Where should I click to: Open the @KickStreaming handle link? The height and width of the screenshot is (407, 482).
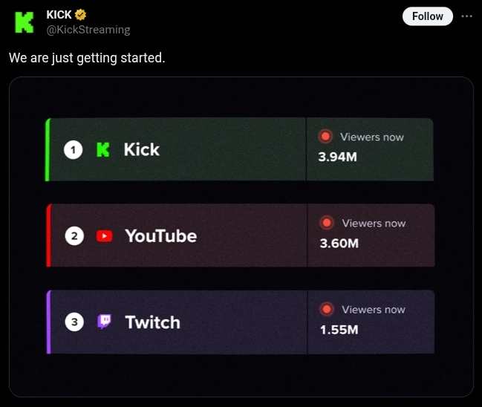tap(88, 30)
